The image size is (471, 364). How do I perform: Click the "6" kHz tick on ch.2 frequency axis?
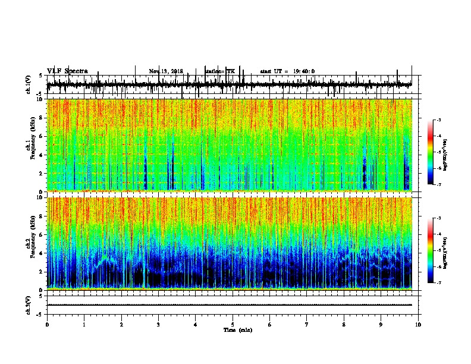point(42,235)
